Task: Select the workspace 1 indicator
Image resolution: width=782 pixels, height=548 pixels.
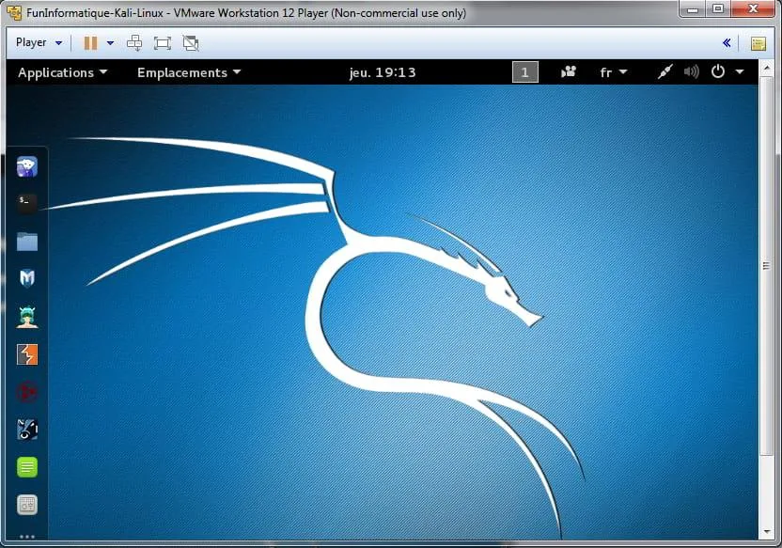Action: [x=524, y=71]
